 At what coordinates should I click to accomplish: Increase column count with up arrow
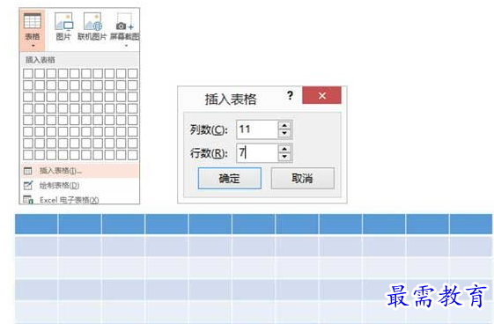click(x=284, y=126)
